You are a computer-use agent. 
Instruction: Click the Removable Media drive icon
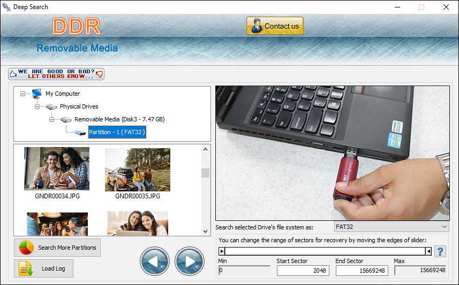click(x=66, y=120)
